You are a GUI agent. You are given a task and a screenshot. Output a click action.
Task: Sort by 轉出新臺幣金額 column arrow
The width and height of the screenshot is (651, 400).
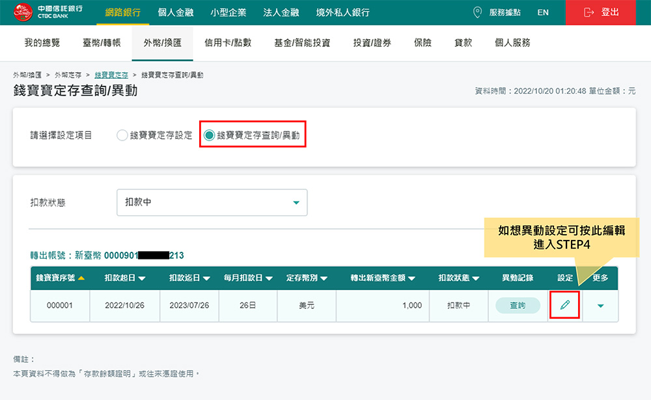[411, 278]
